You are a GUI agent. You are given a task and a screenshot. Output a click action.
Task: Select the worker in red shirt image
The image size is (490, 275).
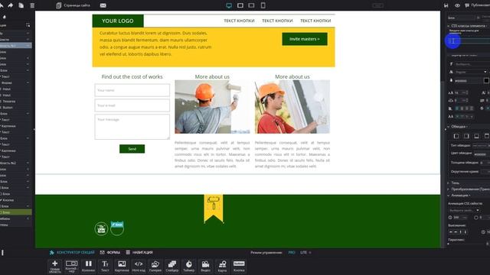292,107
